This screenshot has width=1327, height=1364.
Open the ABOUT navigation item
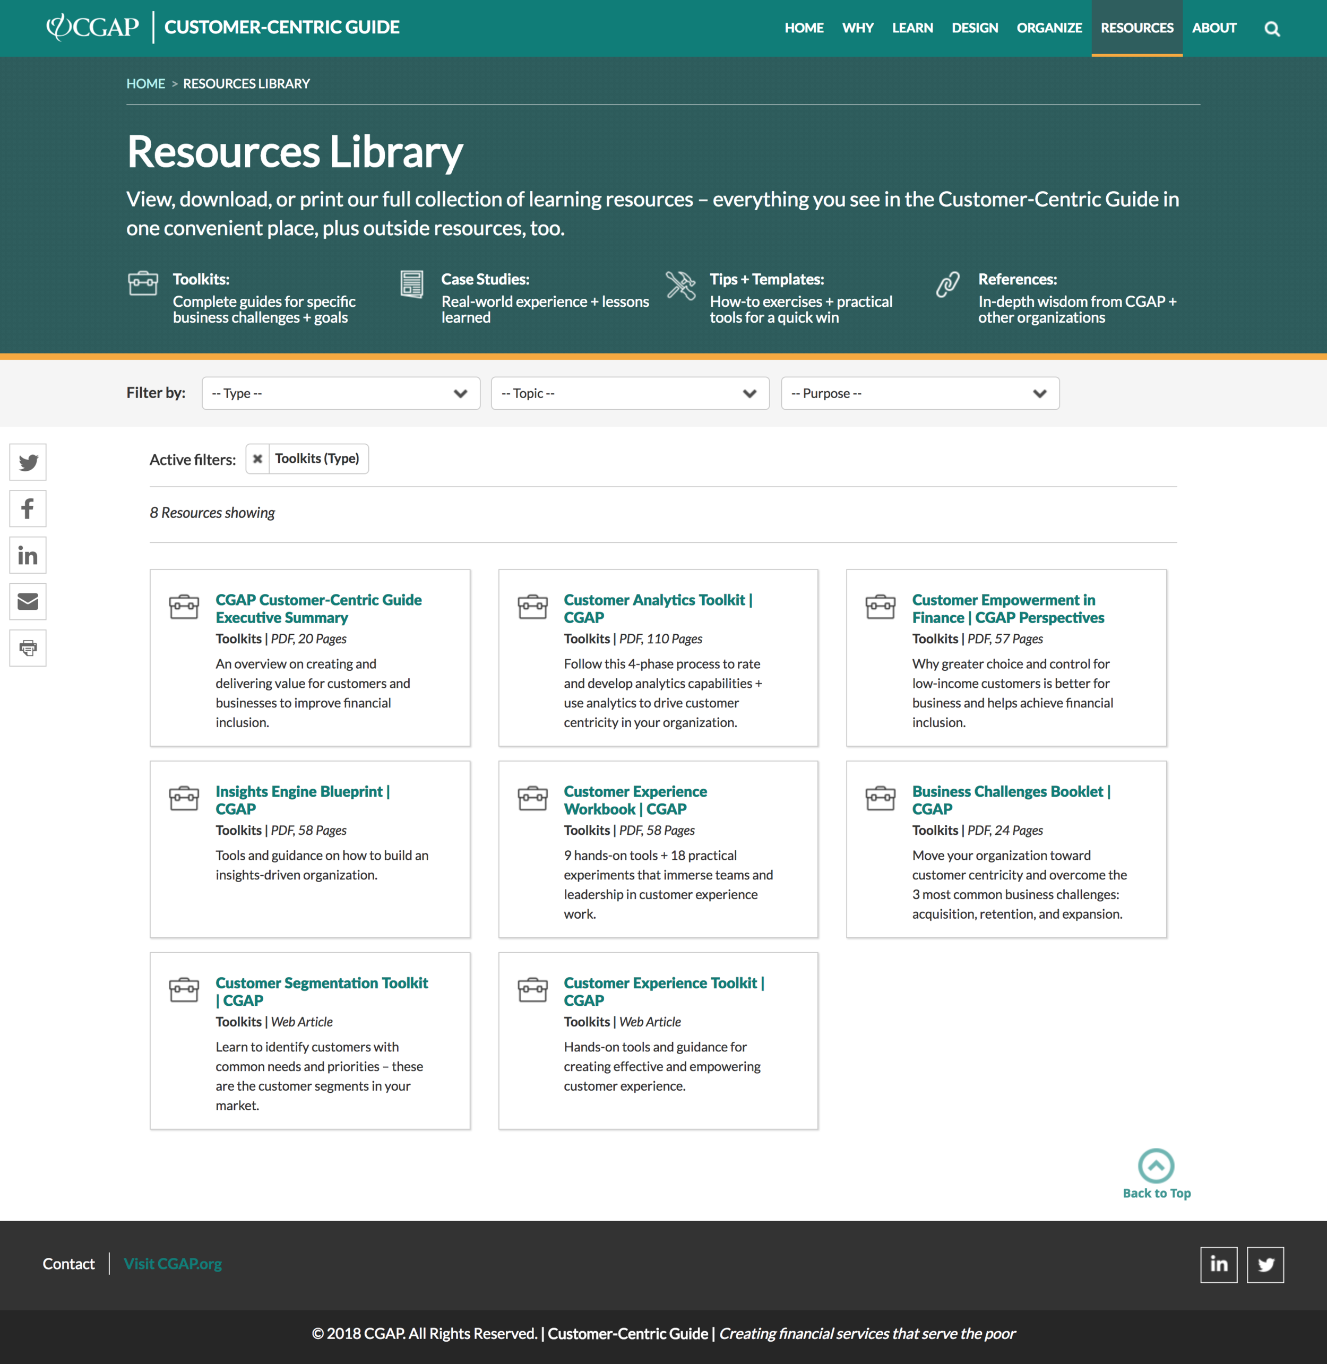(x=1214, y=28)
